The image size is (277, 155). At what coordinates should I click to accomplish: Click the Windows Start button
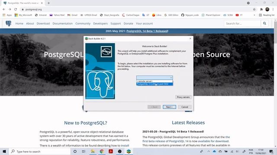click(x=4, y=152)
